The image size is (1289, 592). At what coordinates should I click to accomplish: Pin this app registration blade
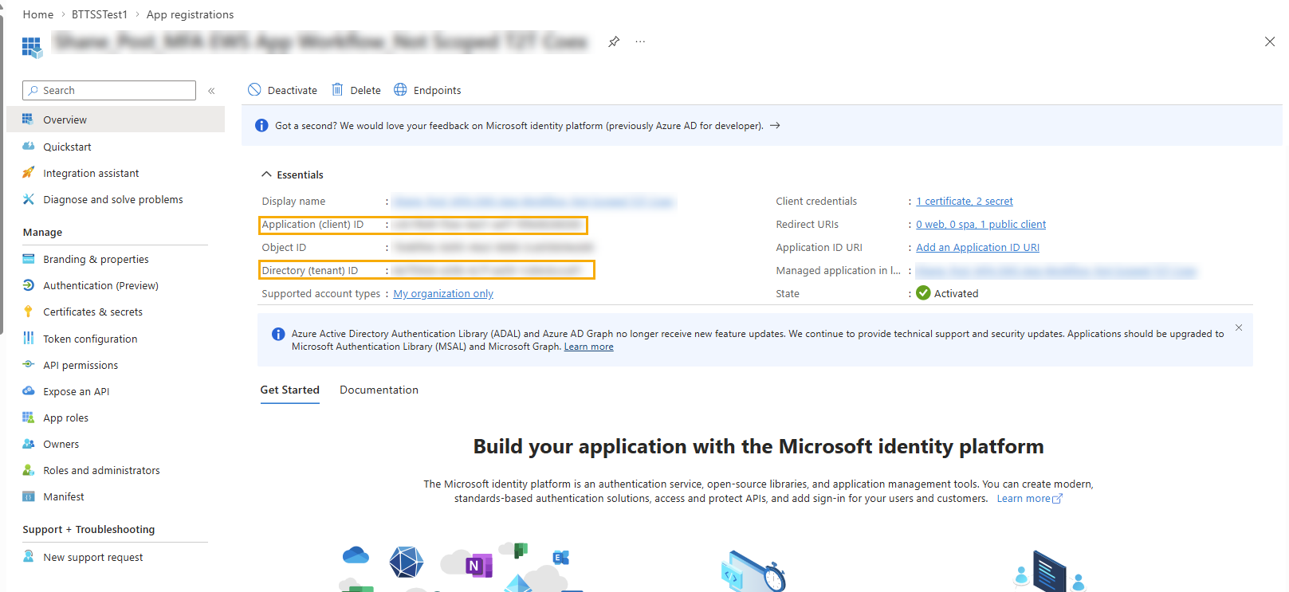[x=614, y=41]
